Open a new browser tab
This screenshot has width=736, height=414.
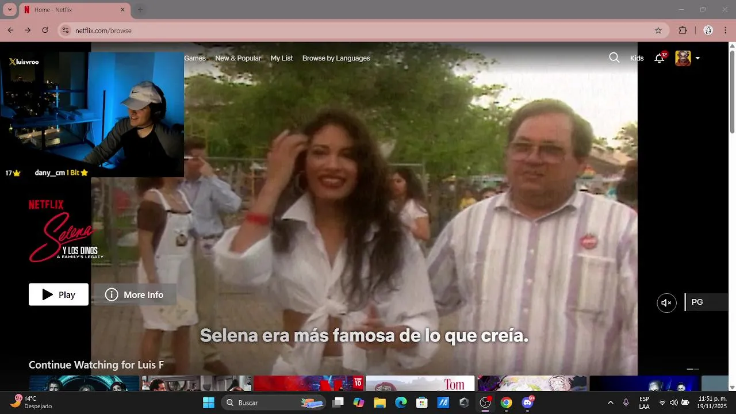pyautogui.click(x=140, y=10)
